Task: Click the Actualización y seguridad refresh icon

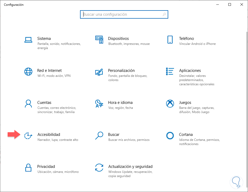Action: pyautogui.click(x=99, y=168)
